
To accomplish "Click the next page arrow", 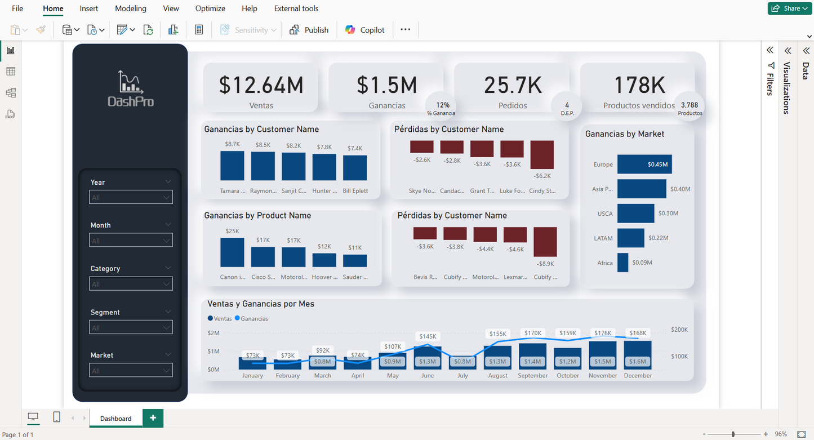I will tap(84, 418).
